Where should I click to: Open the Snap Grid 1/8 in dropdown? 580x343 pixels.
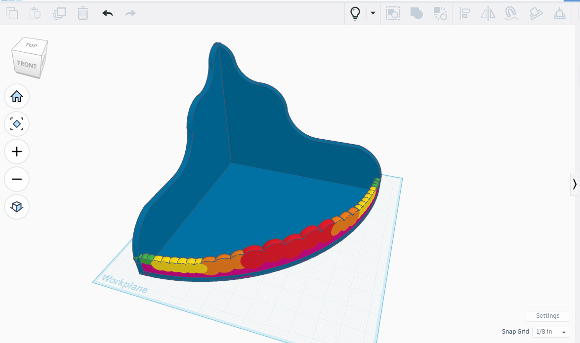(551, 332)
